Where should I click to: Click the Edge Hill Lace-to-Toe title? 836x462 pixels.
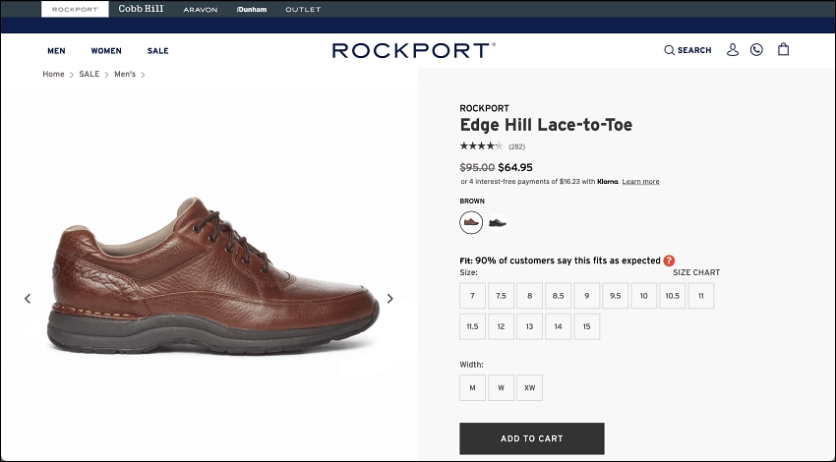(x=546, y=125)
